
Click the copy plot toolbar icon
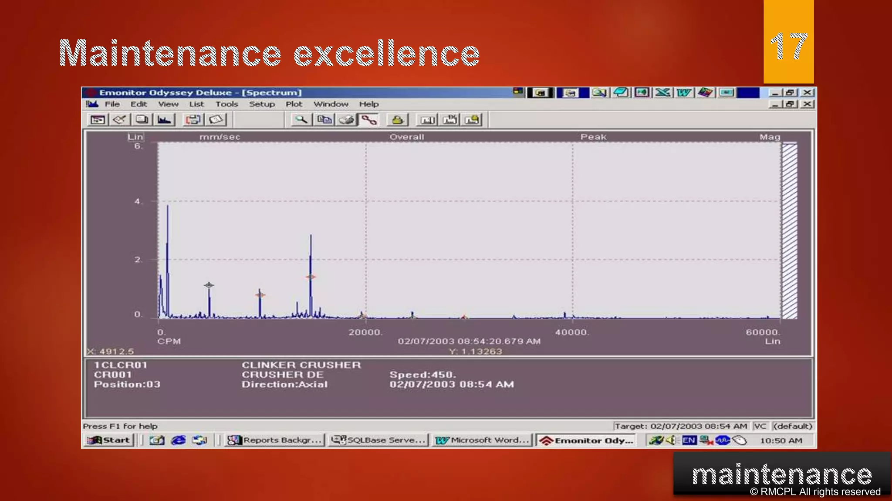coord(324,120)
